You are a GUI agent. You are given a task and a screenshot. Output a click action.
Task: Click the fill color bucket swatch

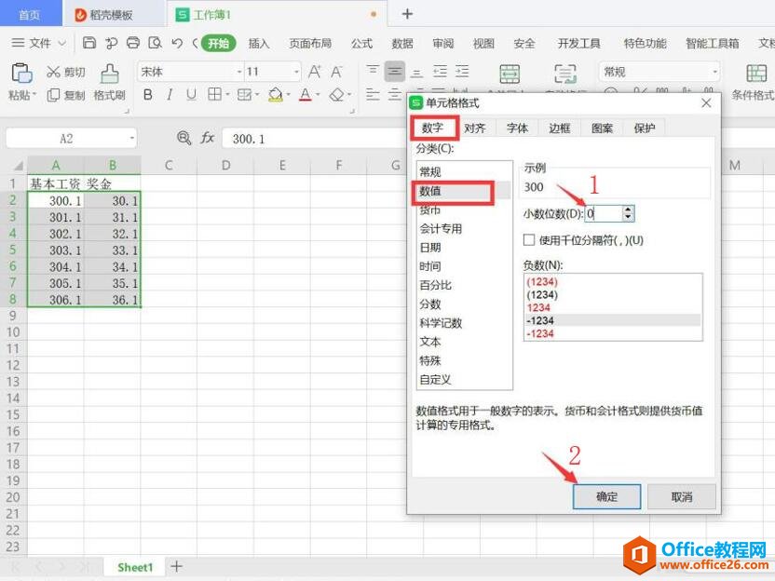pos(276,94)
